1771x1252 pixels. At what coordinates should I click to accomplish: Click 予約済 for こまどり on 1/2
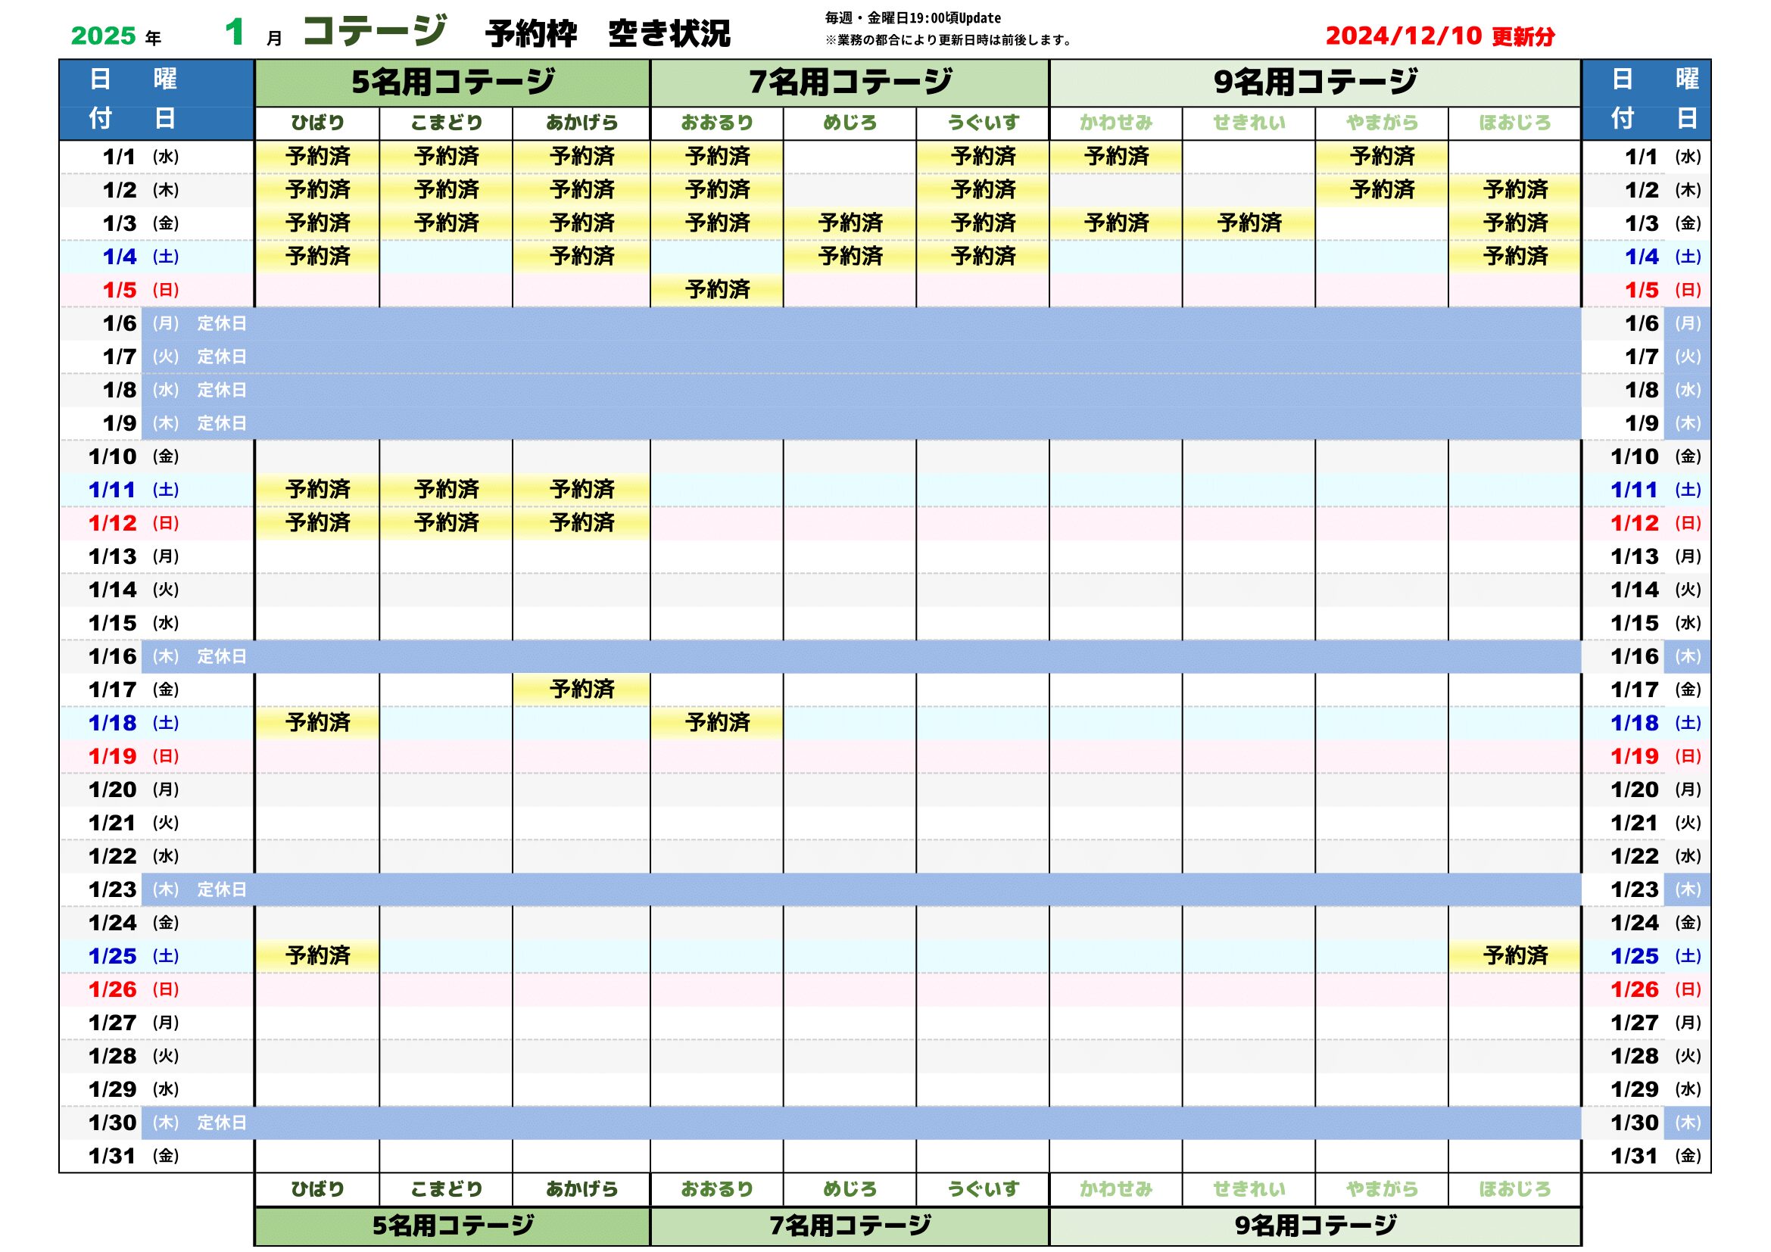(447, 190)
